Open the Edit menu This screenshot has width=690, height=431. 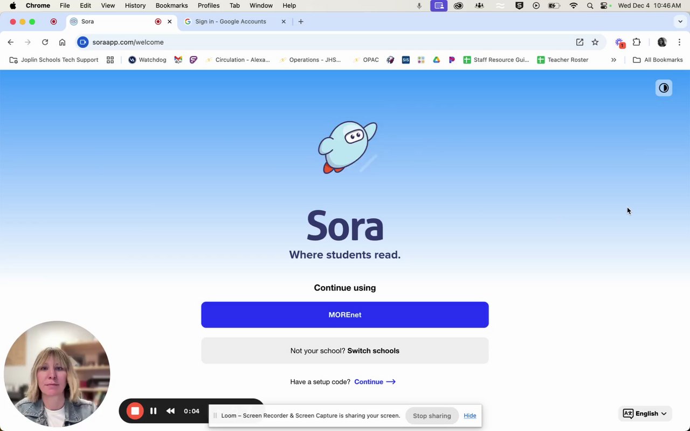click(85, 5)
